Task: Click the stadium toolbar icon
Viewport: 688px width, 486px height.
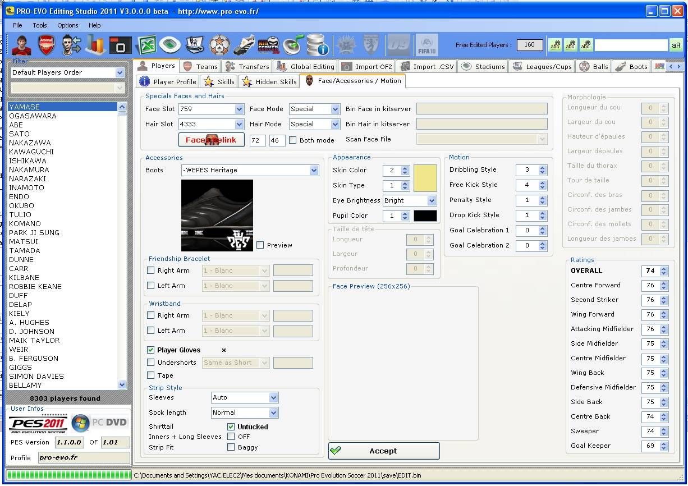Action: pyautogui.click(x=170, y=44)
